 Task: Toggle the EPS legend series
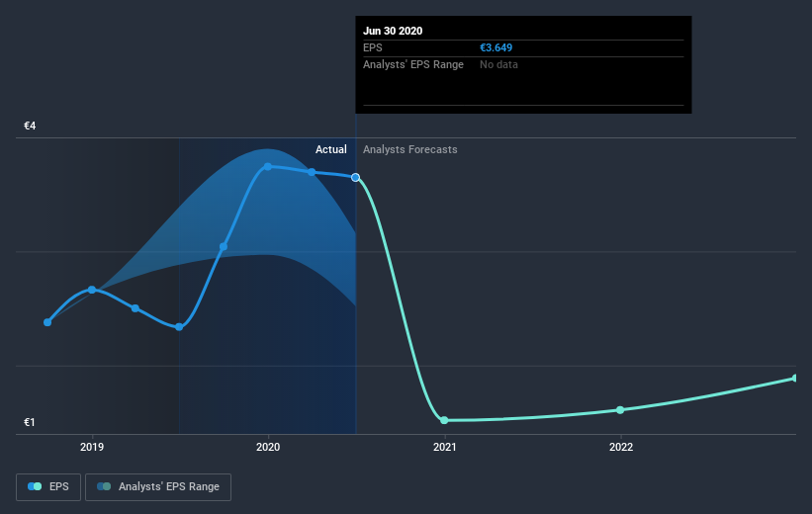(48, 486)
